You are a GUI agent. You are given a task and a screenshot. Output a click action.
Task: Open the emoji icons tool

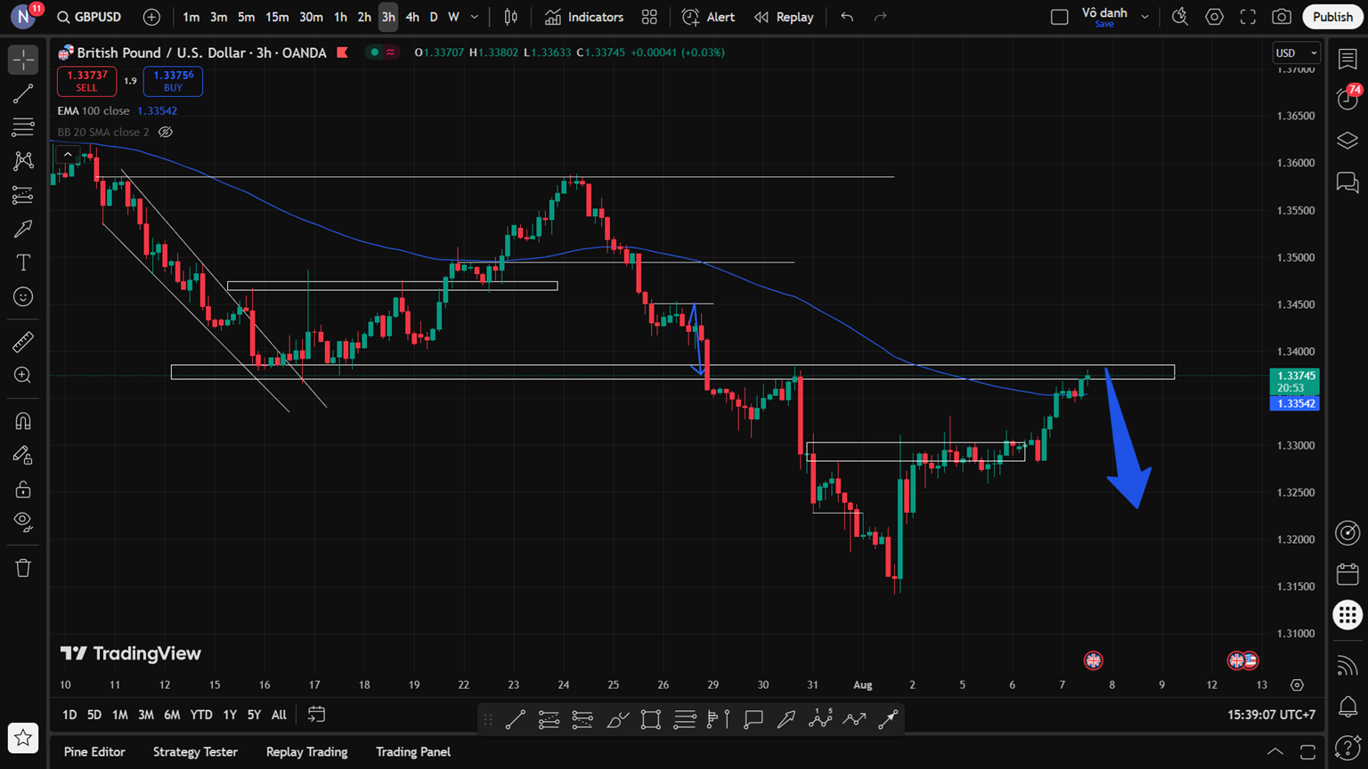pyautogui.click(x=23, y=296)
